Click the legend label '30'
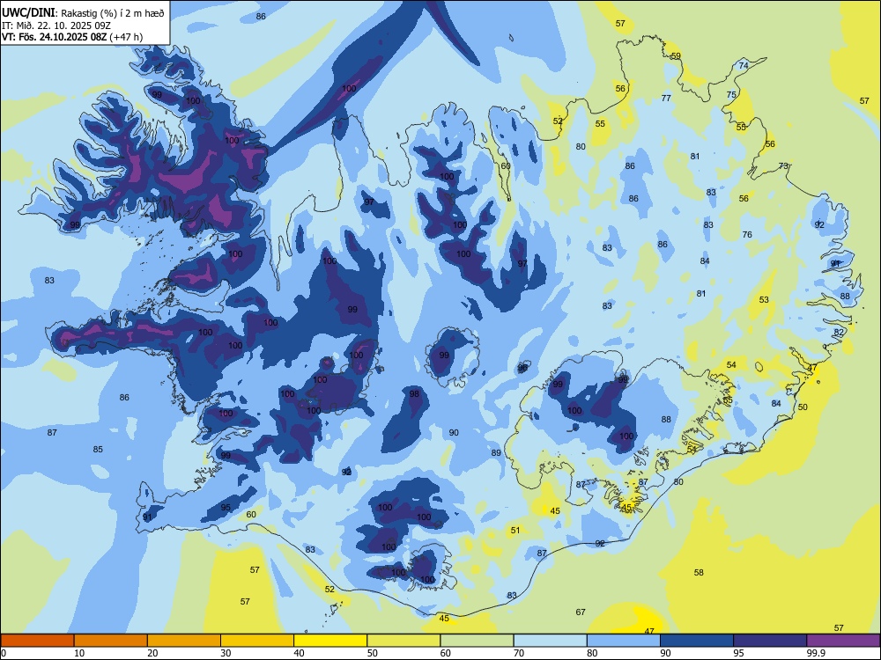 click(226, 653)
